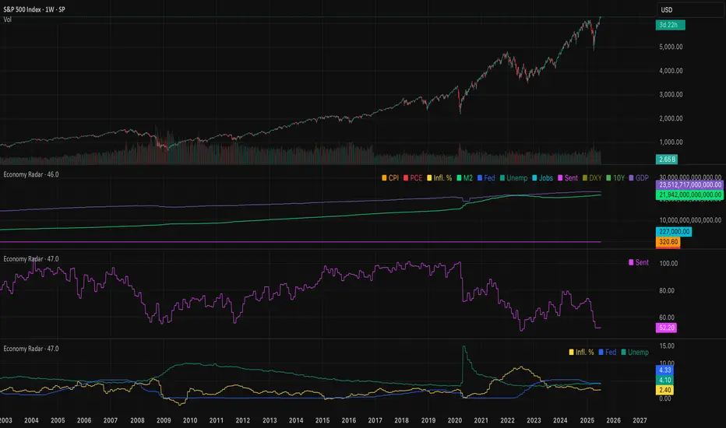Click the 80.00 sentiment axis label
The height and width of the screenshot is (428, 726).
pyautogui.click(x=667, y=290)
